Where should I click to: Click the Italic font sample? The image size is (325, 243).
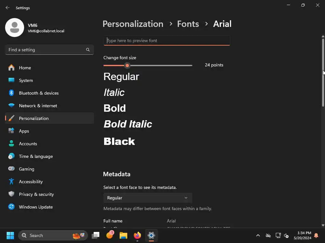[x=114, y=92]
